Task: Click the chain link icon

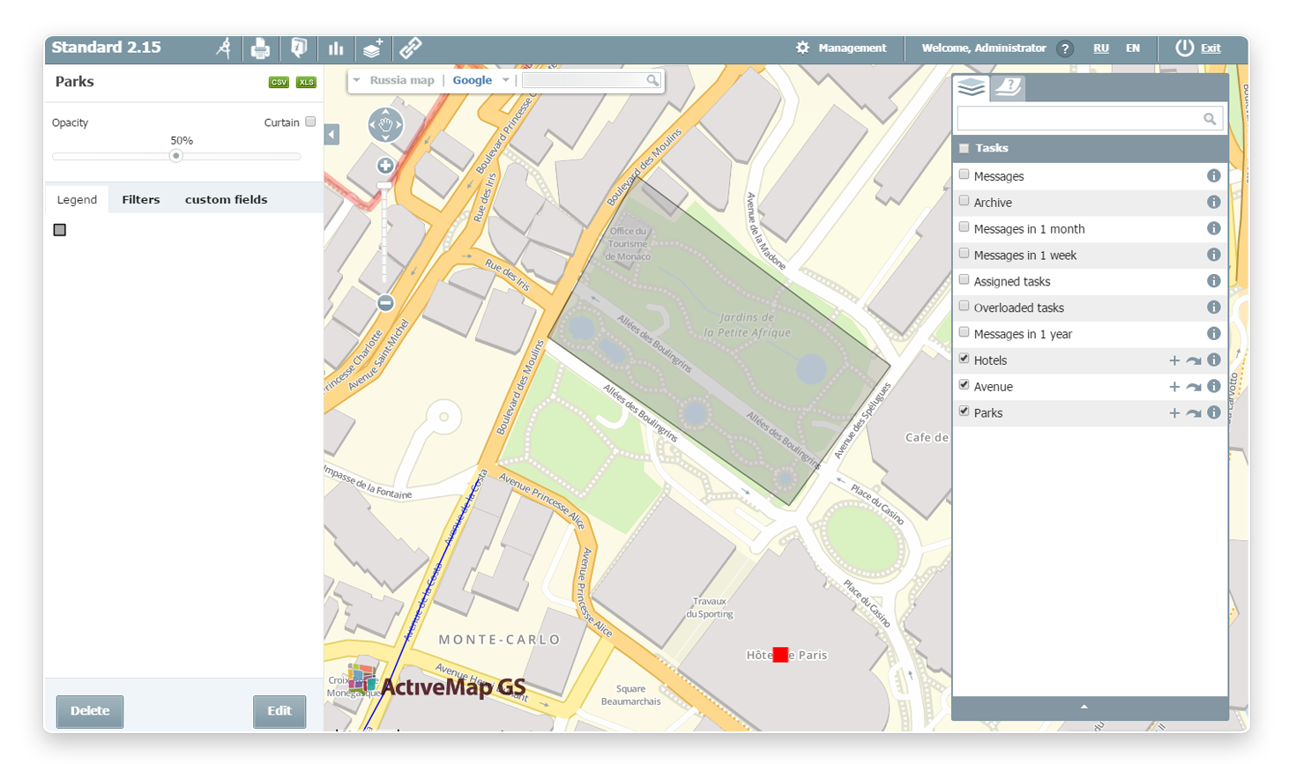Action: point(411,48)
